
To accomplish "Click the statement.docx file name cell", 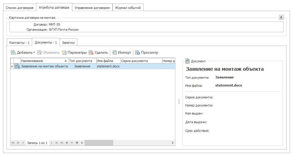I will (x=108, y=66).
